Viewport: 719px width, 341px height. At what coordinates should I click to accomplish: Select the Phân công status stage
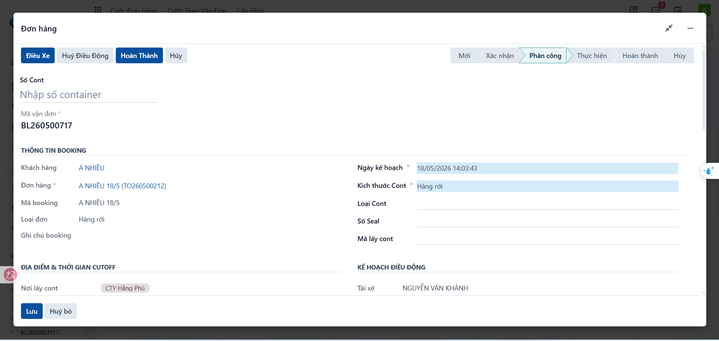(x=545, y=55)
